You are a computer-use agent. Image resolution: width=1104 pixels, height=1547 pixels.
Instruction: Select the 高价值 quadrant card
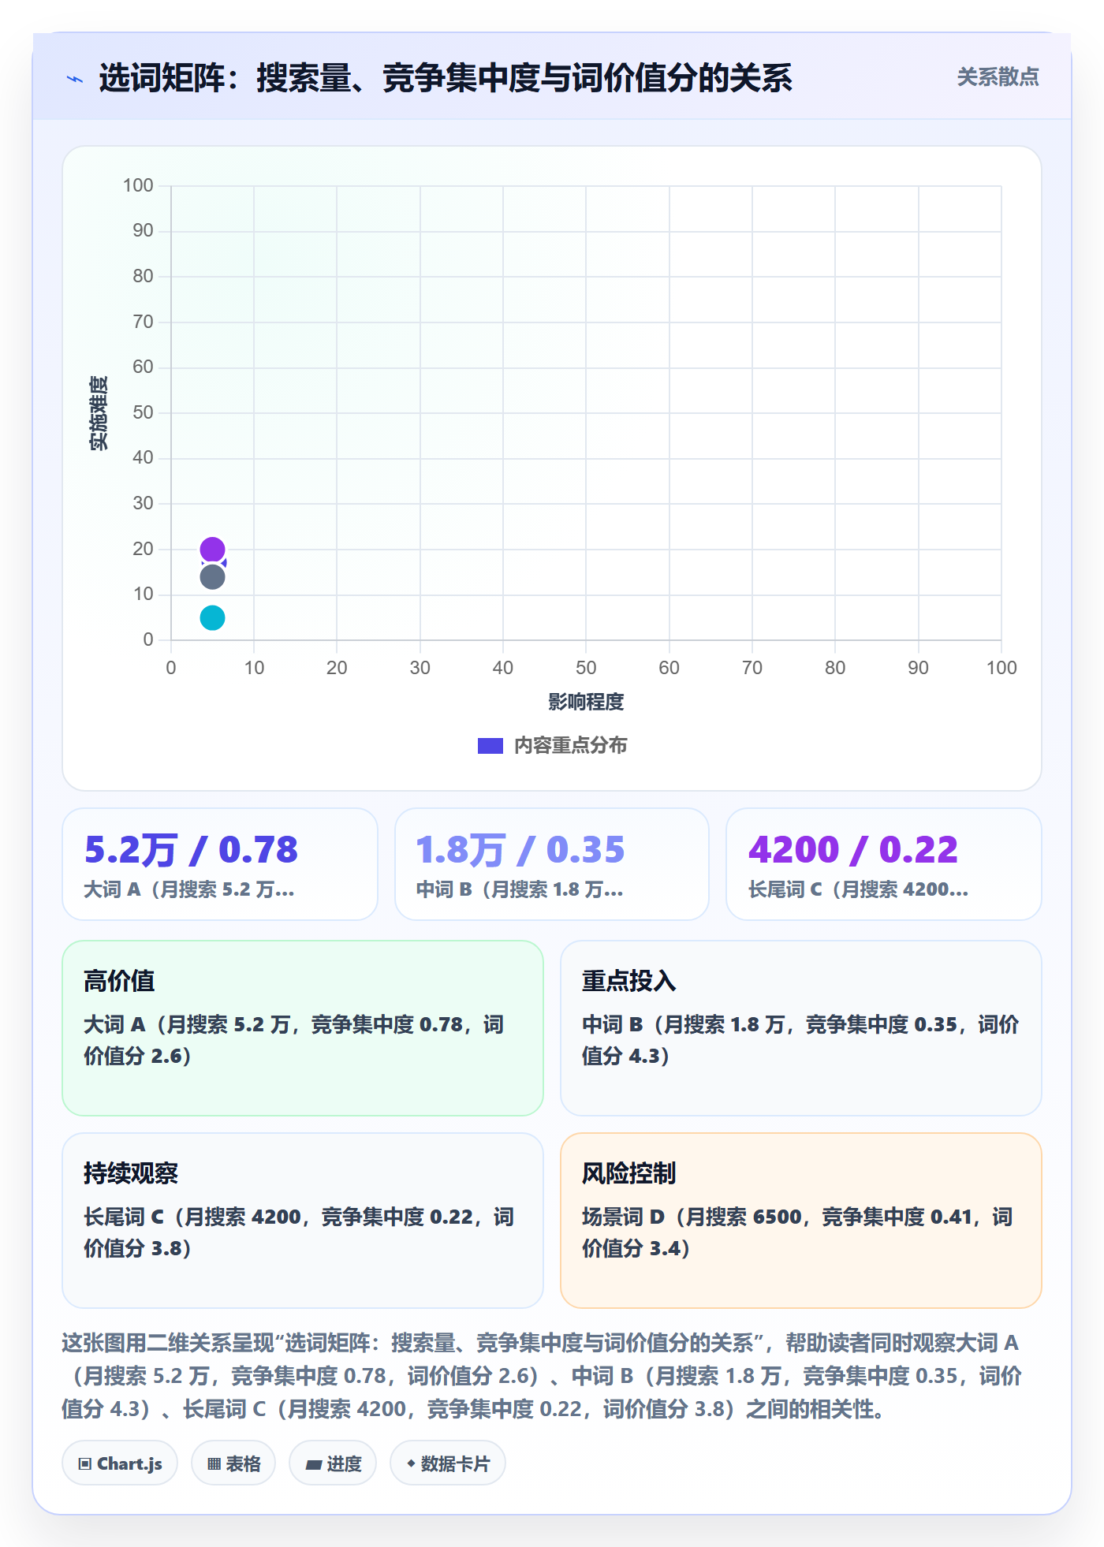[303, 1028]
